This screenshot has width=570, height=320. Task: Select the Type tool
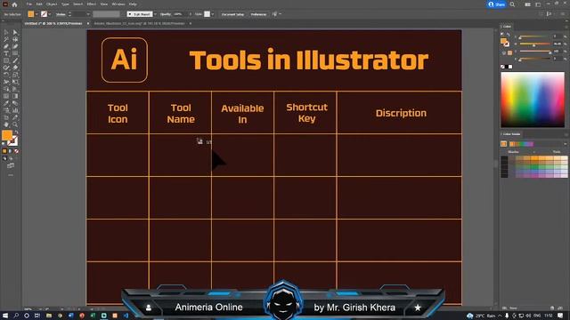coord(6,52)
